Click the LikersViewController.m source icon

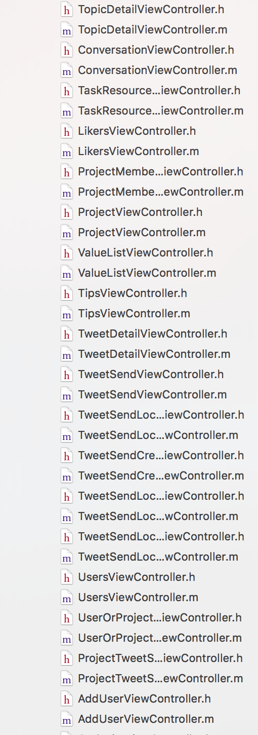[x=66, y=152]
